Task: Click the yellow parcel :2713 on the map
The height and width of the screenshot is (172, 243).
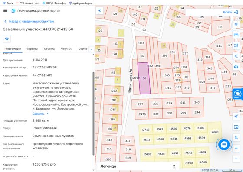Action: coord(146,130)
